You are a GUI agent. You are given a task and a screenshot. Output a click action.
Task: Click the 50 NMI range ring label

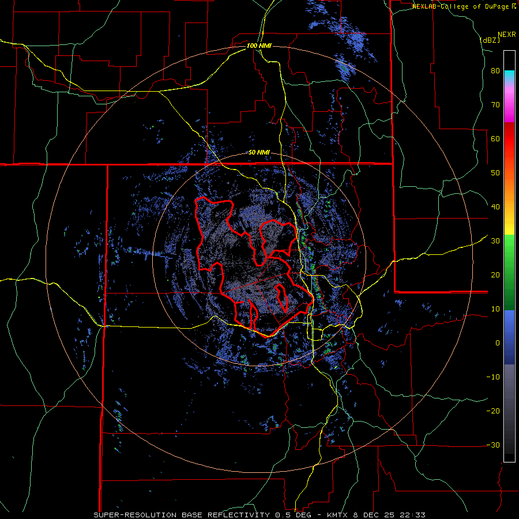259,153
